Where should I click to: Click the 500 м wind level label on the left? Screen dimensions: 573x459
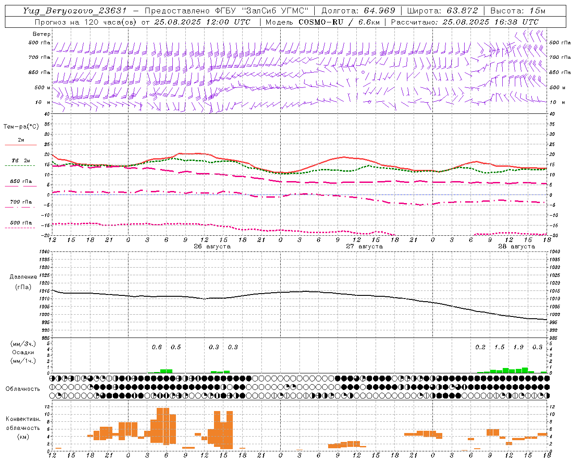[x=43, y=87]
